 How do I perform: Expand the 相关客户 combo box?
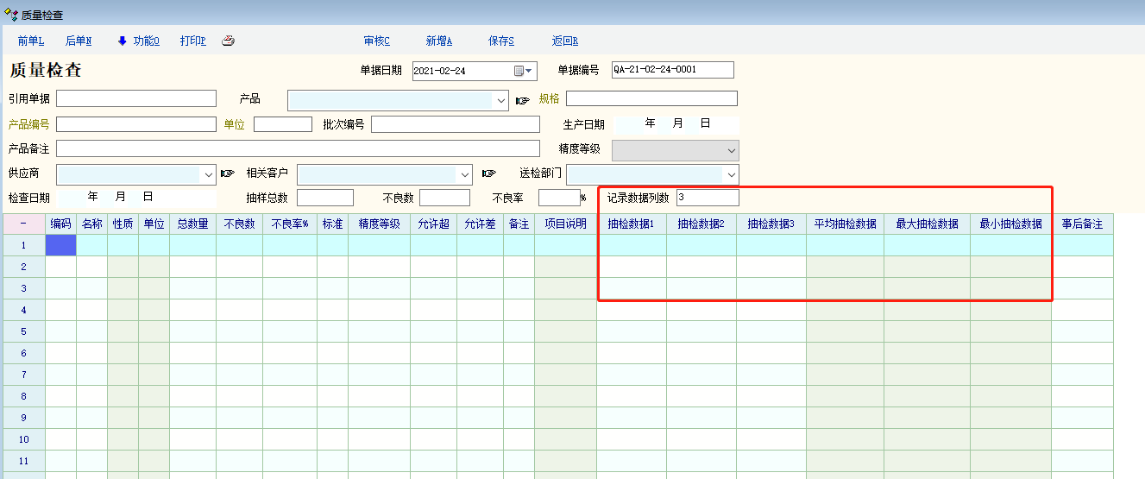pyautogui.click(x=465, y=174)
